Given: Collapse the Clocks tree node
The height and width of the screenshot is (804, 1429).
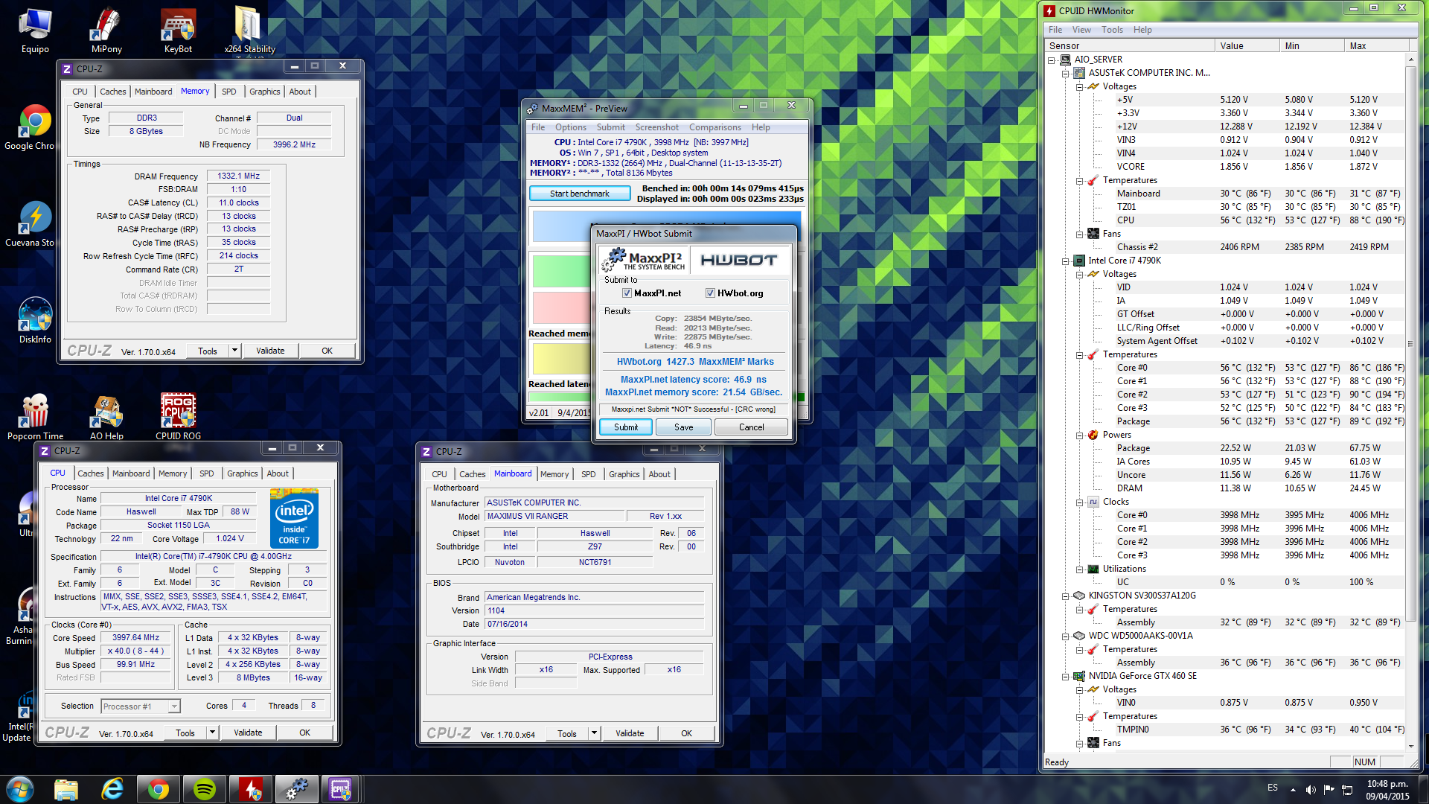Looking at the screenshot, I should click(x=1079, y=502).
